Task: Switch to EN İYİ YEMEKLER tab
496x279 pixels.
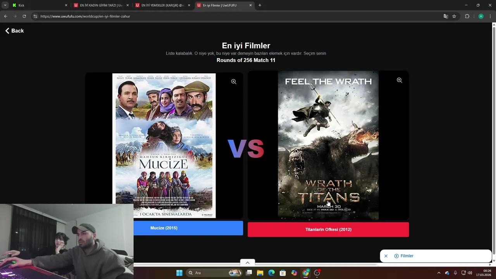Action: click(x=163, y=5)
